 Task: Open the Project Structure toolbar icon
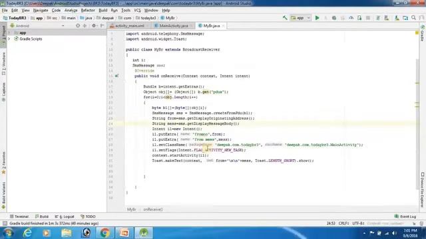[x=405, y=18]
